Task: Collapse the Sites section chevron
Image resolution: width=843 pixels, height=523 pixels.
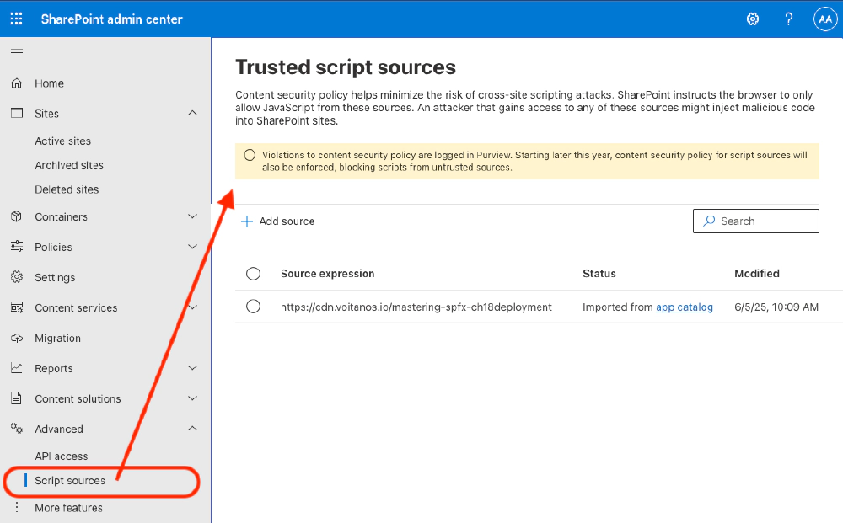Action: coord(192,113)
